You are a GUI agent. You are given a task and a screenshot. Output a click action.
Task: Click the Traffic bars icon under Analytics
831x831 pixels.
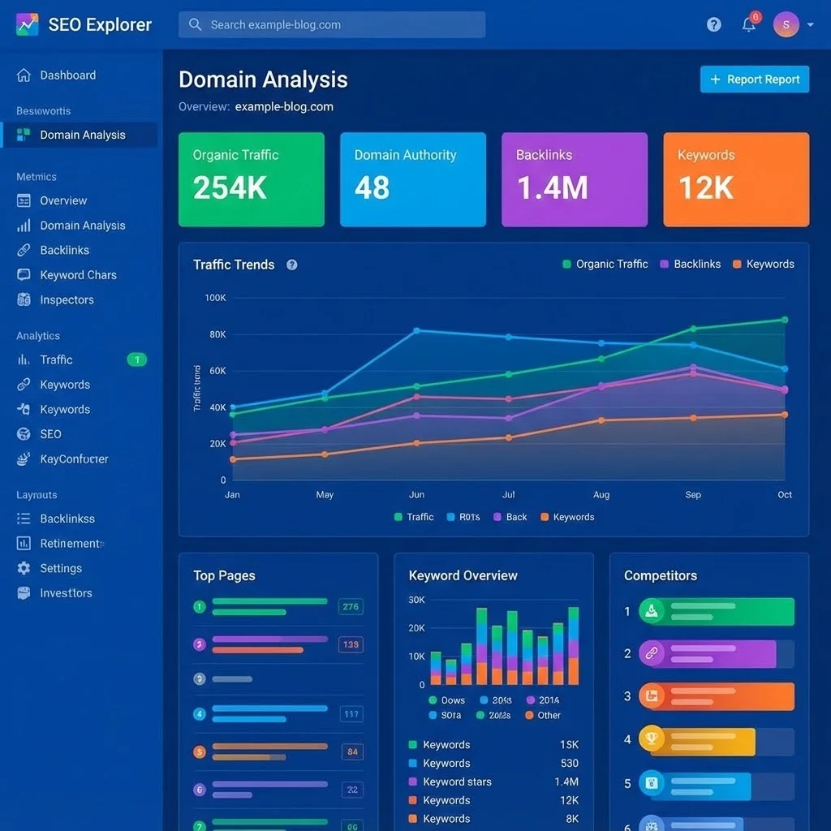[x=24, y=360]
